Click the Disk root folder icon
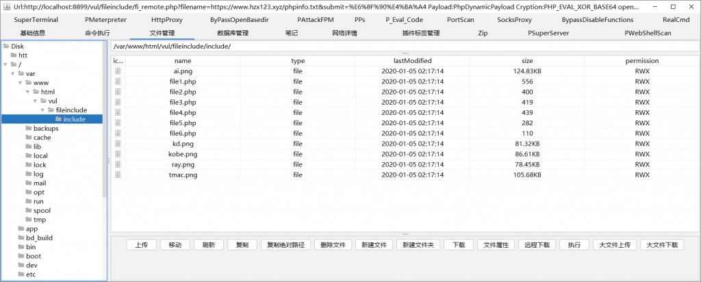This screenshot has height=282, width=701. tap(6, 46)
